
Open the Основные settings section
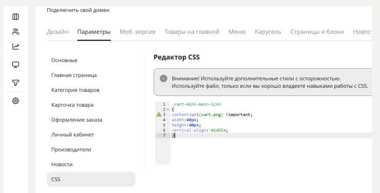click(x=64, y=60)
